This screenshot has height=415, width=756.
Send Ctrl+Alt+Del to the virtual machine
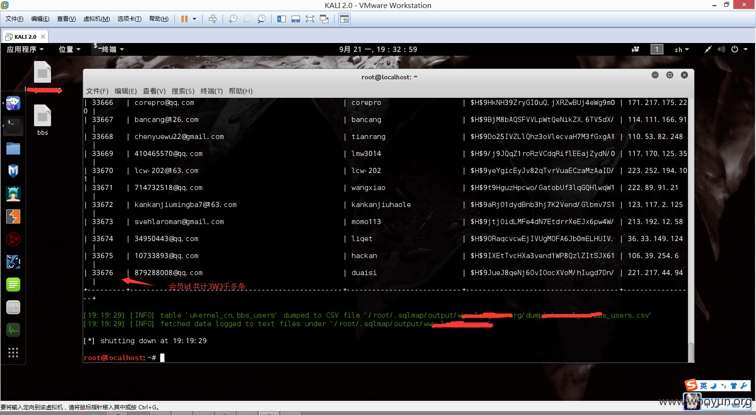point(213,19)
